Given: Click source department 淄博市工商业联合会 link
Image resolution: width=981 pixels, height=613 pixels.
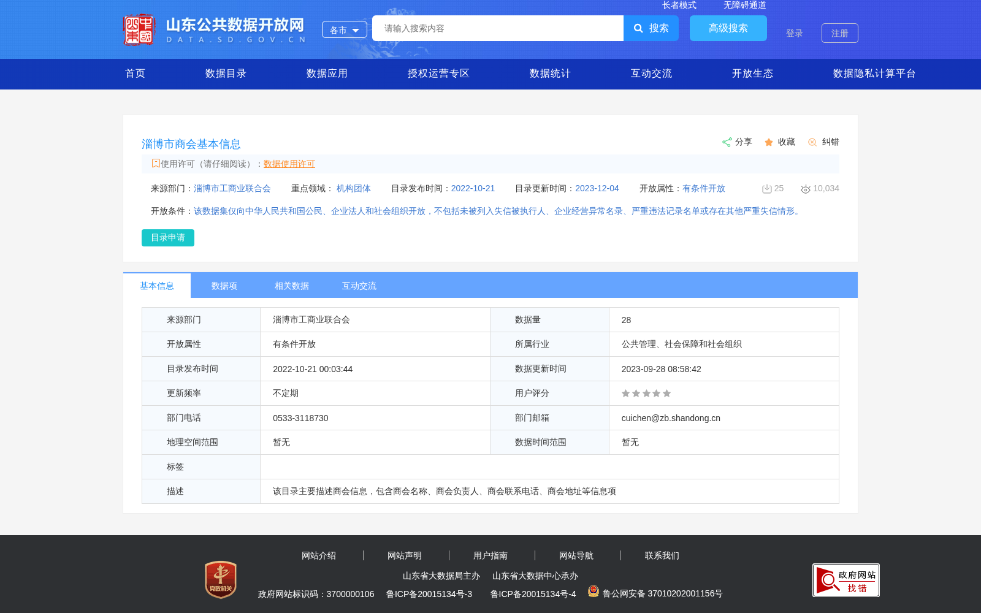Looking at the screenshot, I should [232, 188].
